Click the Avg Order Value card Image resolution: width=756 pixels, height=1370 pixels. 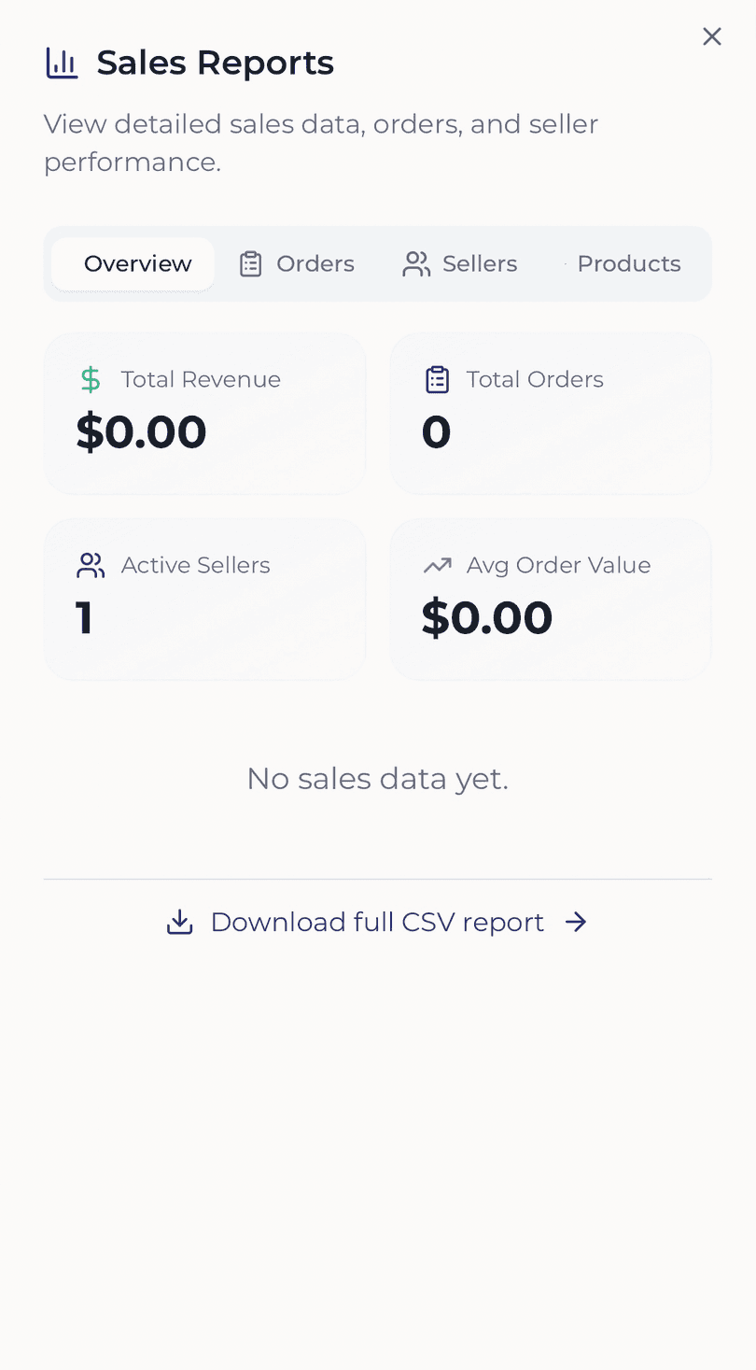pyautogui.click(x=551, y=599)
